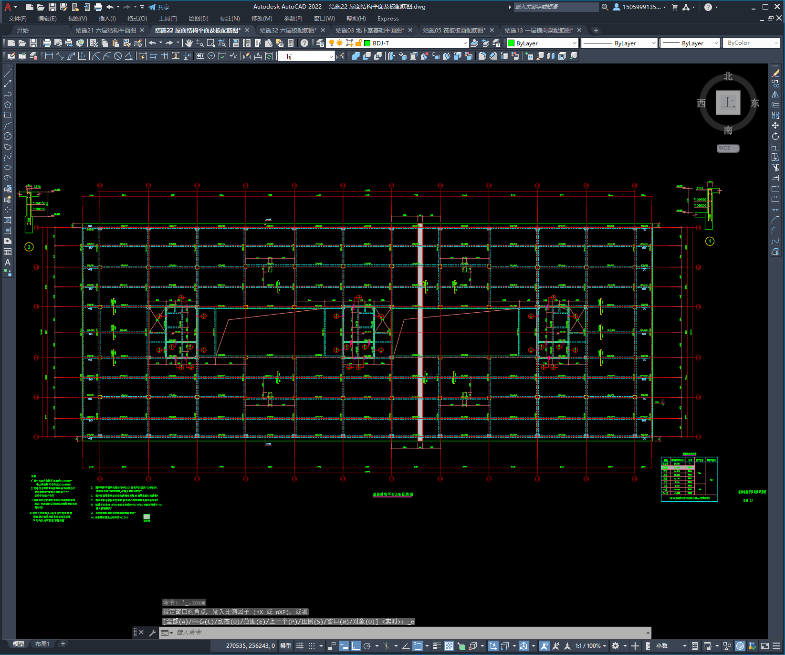Viewport: 785px width, 655px height.
Task: Click the command line input field
Action: click(x=406, y=633)
